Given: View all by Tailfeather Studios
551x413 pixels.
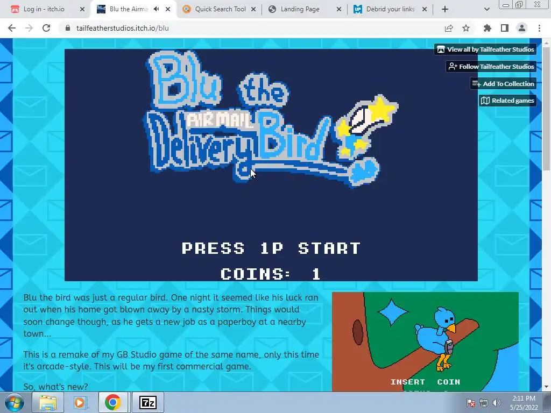Looking at the screenshot, I should coord(486,49).
